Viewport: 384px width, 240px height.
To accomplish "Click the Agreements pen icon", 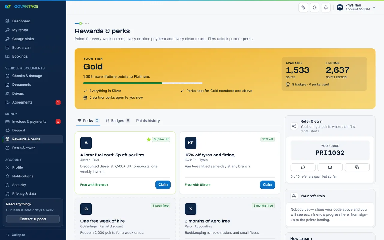I will point(7,102).
